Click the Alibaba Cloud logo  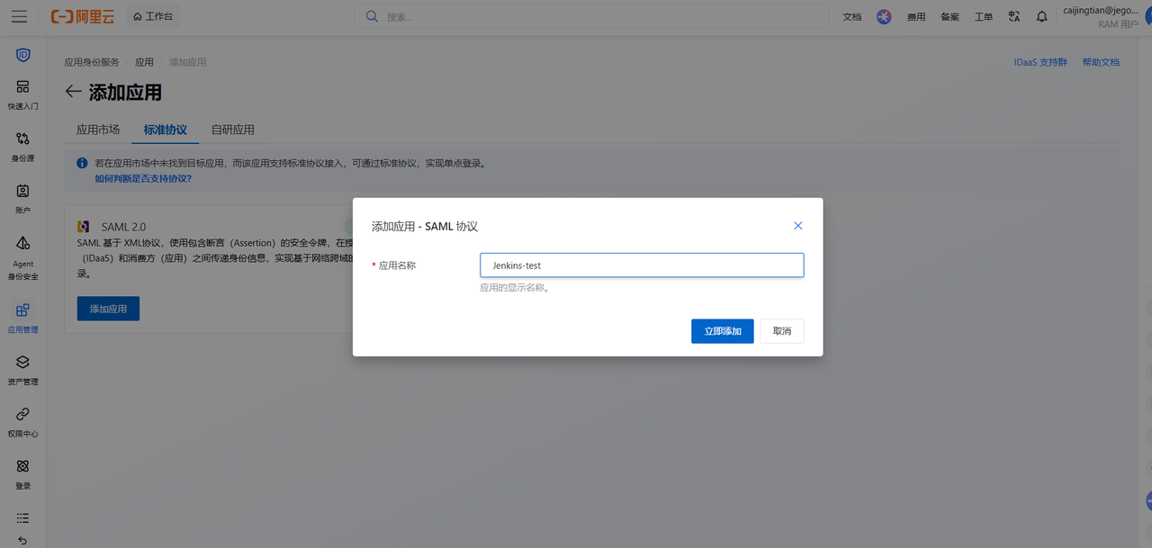(x=81, y=16)
